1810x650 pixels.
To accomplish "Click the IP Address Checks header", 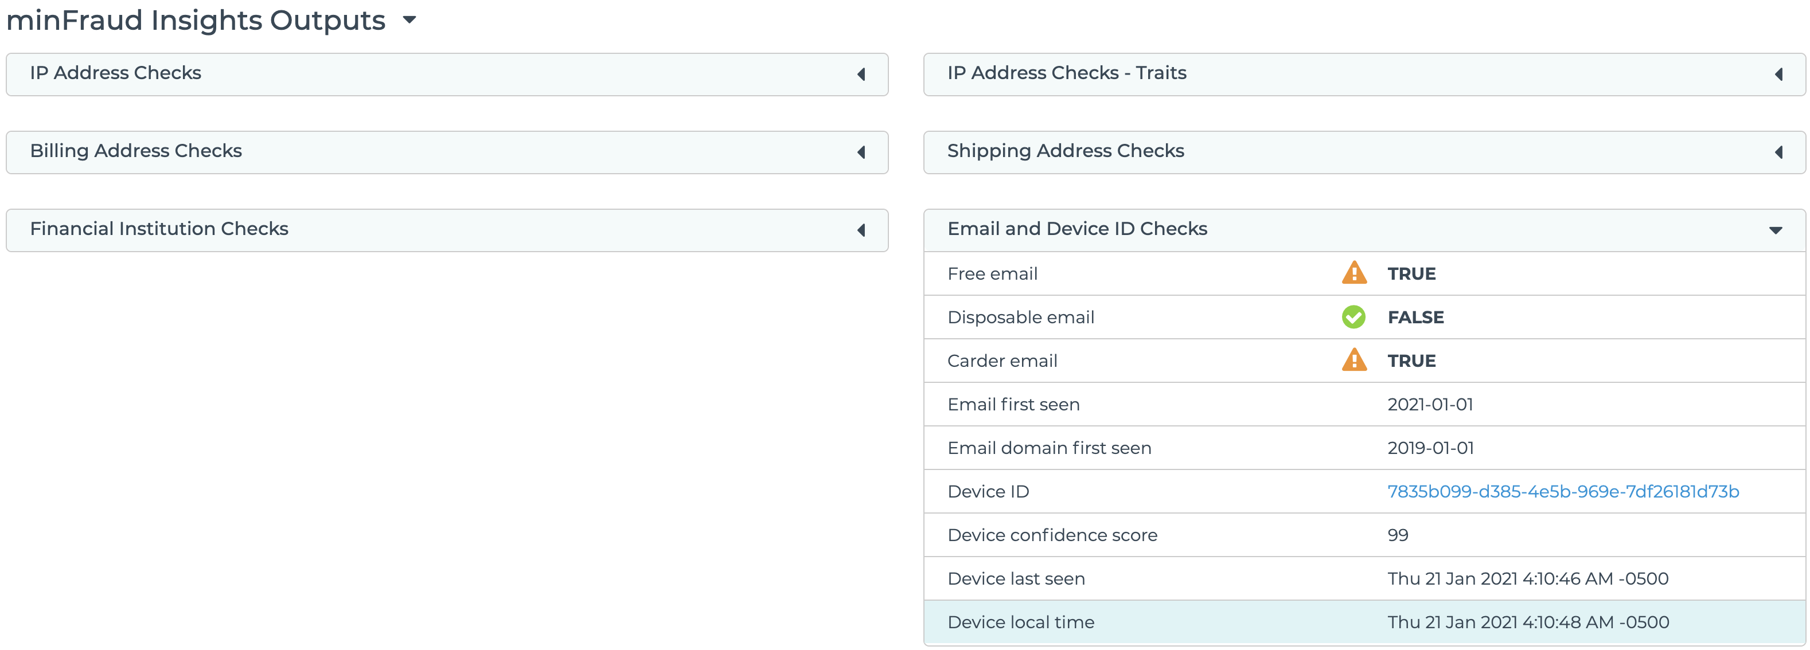I will click(115, 73).
